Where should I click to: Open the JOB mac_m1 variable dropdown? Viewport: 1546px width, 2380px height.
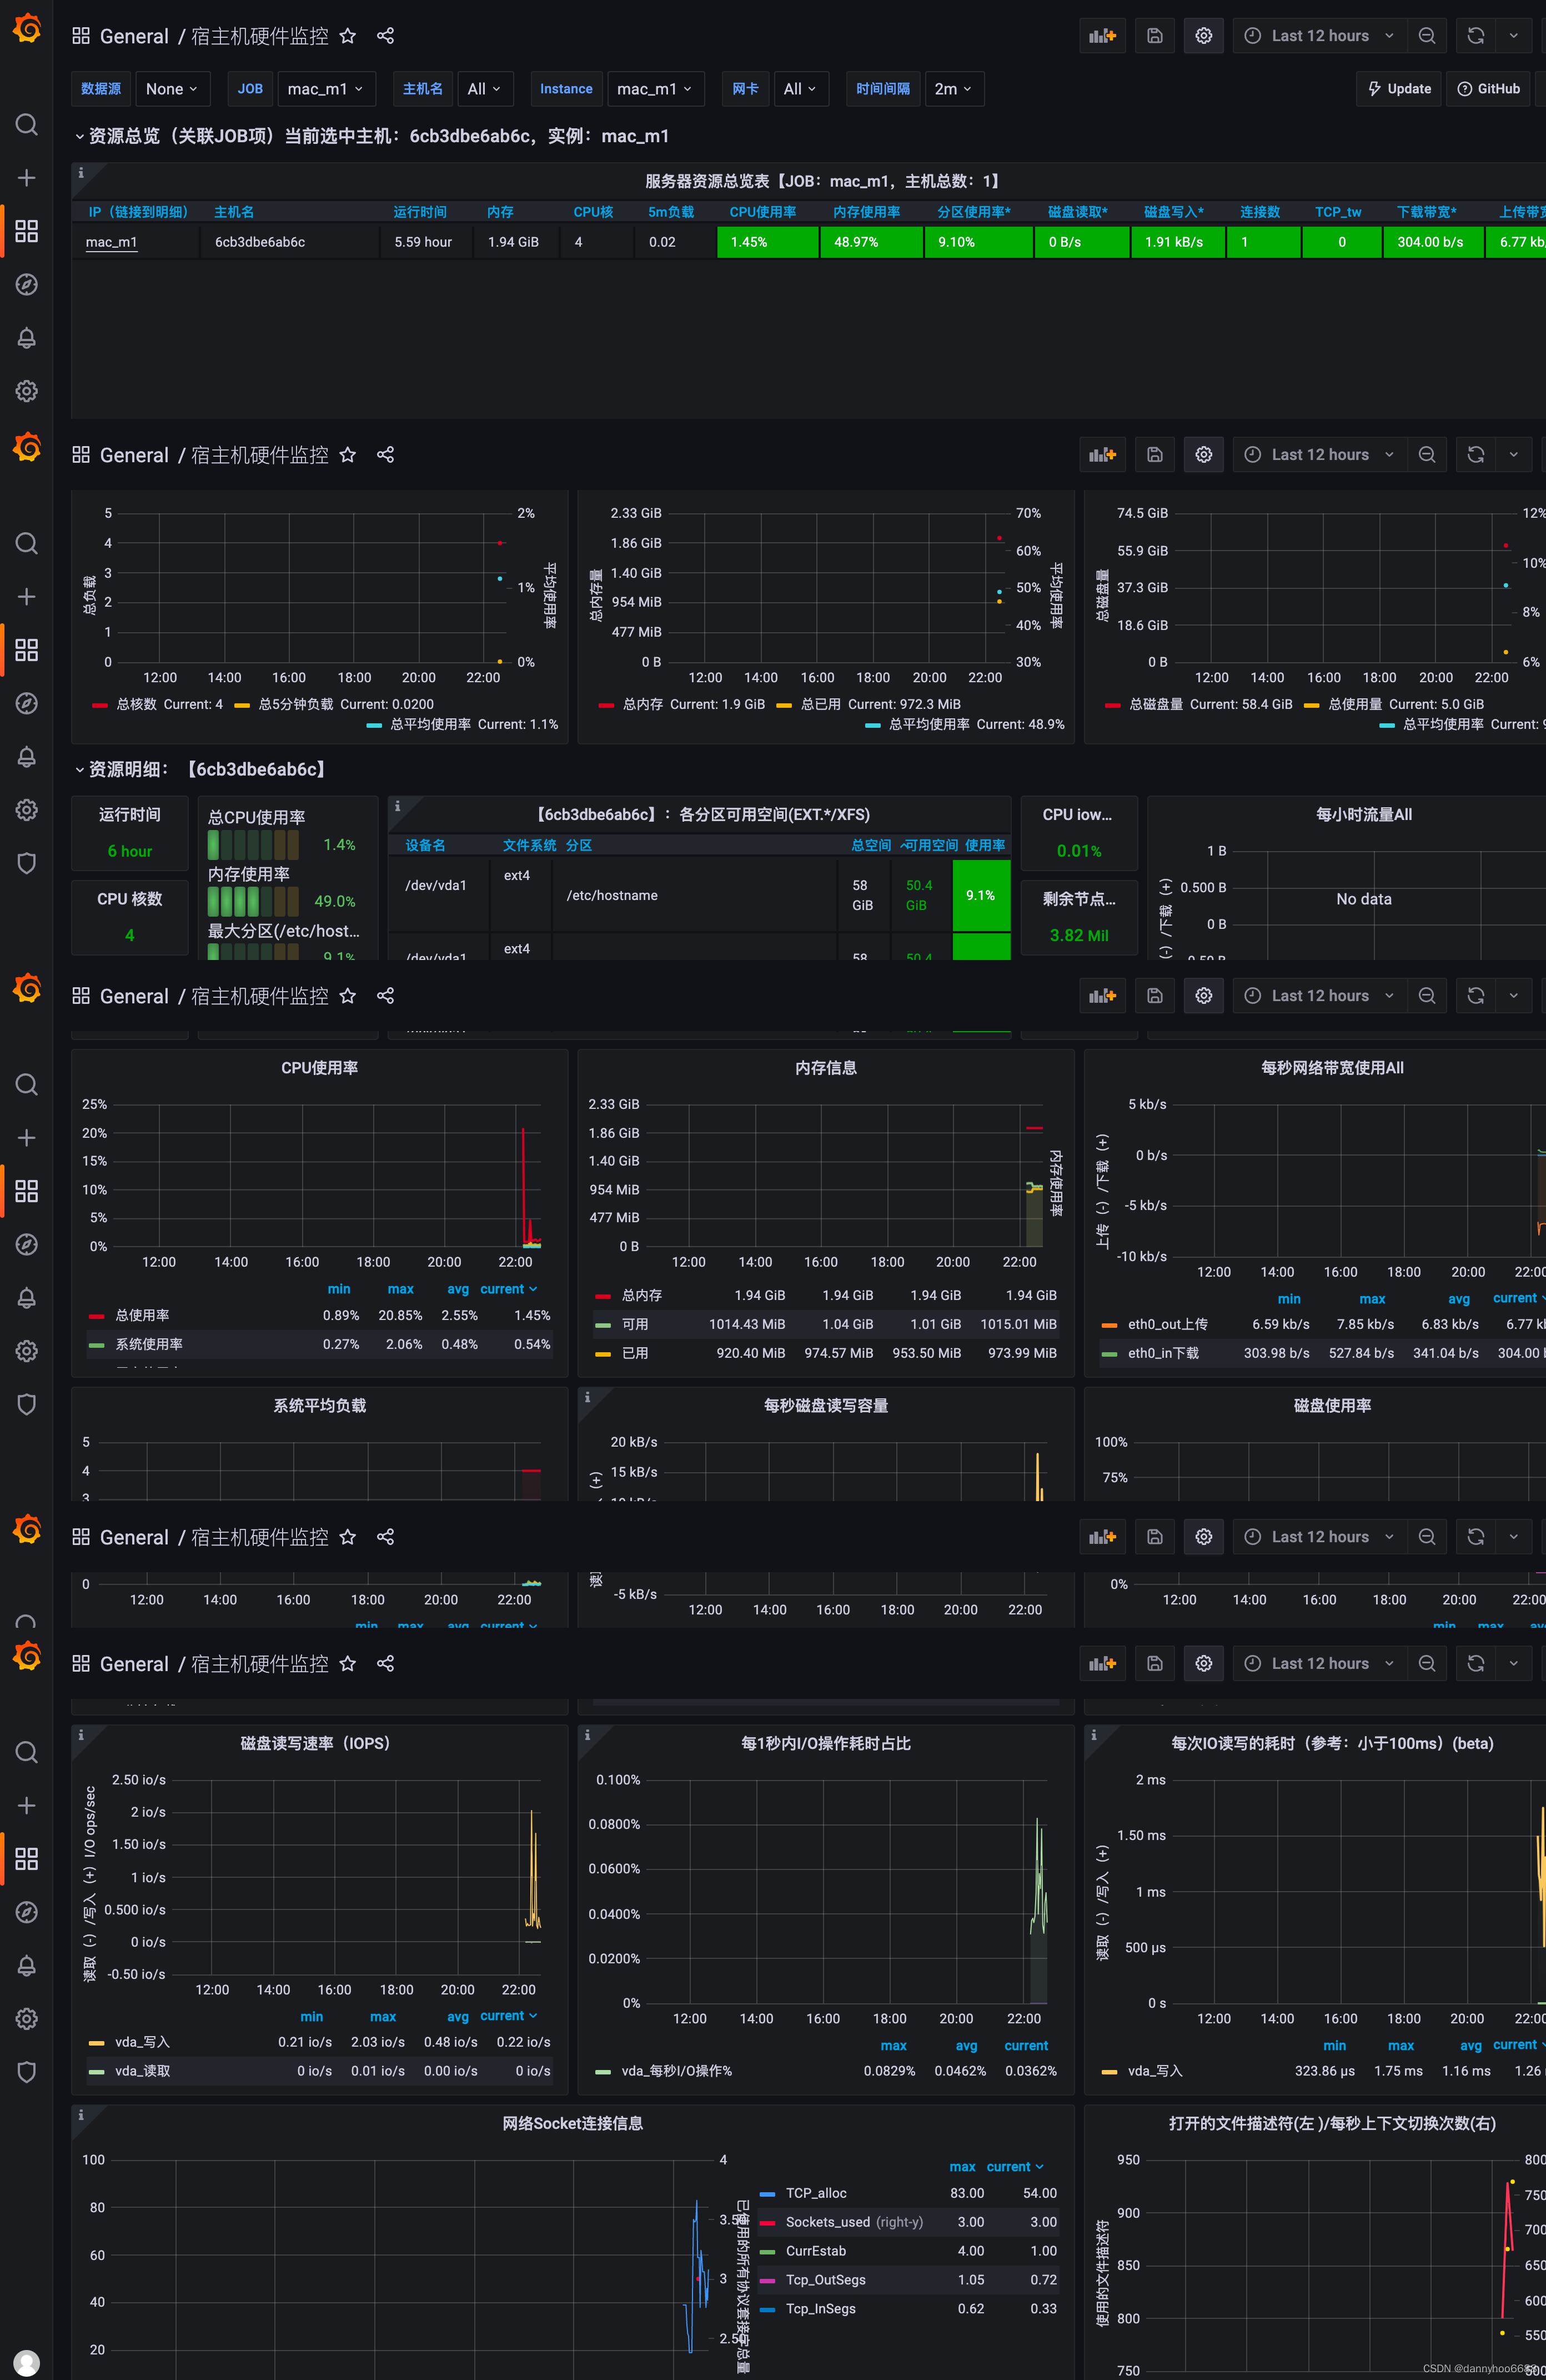point(326,89)
